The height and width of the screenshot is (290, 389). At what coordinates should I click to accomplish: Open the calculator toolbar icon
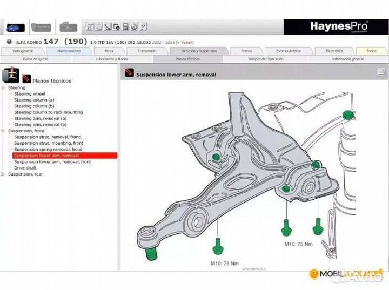coord(125,26)
